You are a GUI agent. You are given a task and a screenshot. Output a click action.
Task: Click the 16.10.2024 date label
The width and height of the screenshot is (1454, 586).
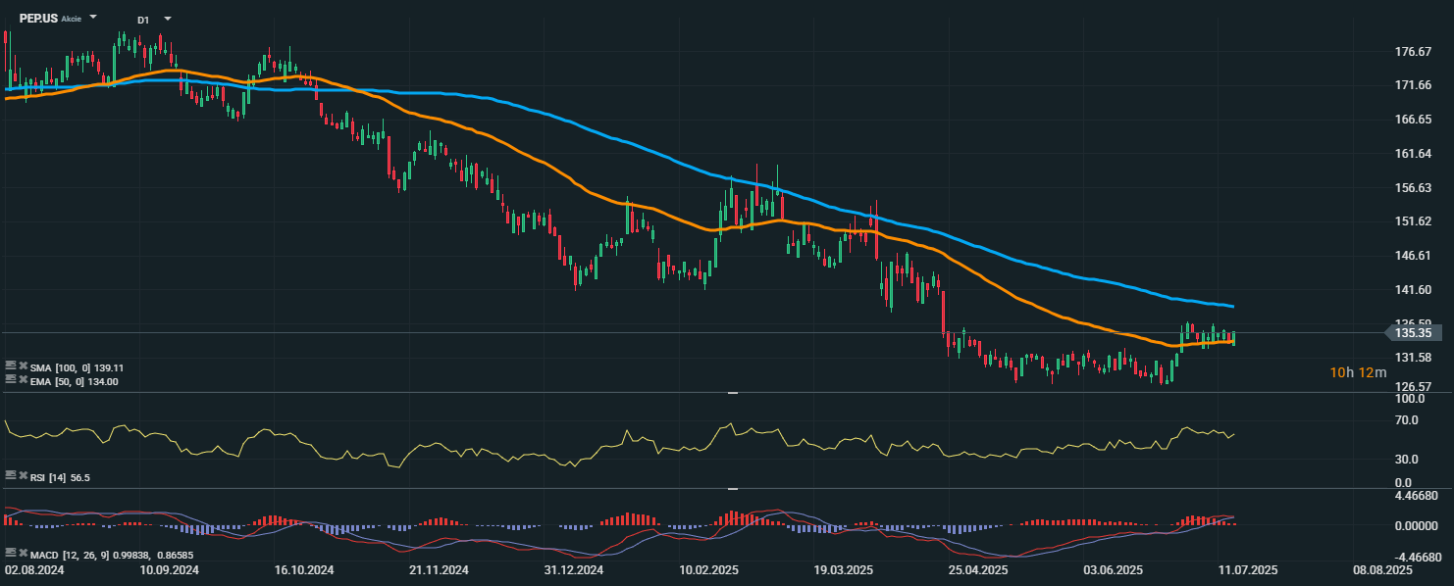[x=303, y=569]
